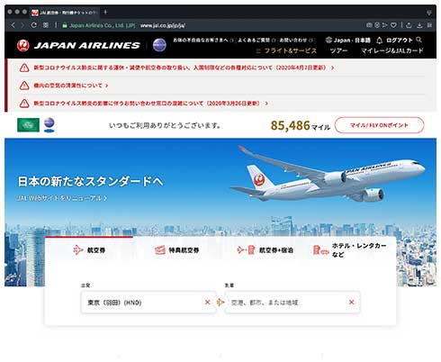Image resolution: width=441 pixels, height=362 pixels.
Task: Click the 85,486 マイル balance
Action: coord(301,125)
